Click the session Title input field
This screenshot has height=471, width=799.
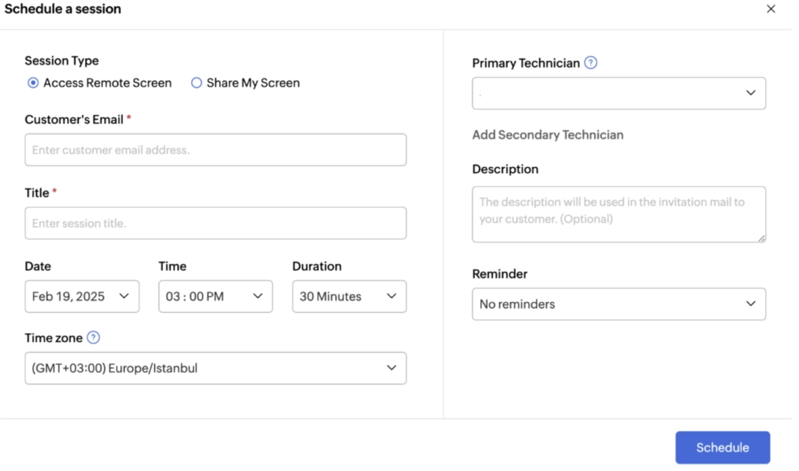(215, 223)
